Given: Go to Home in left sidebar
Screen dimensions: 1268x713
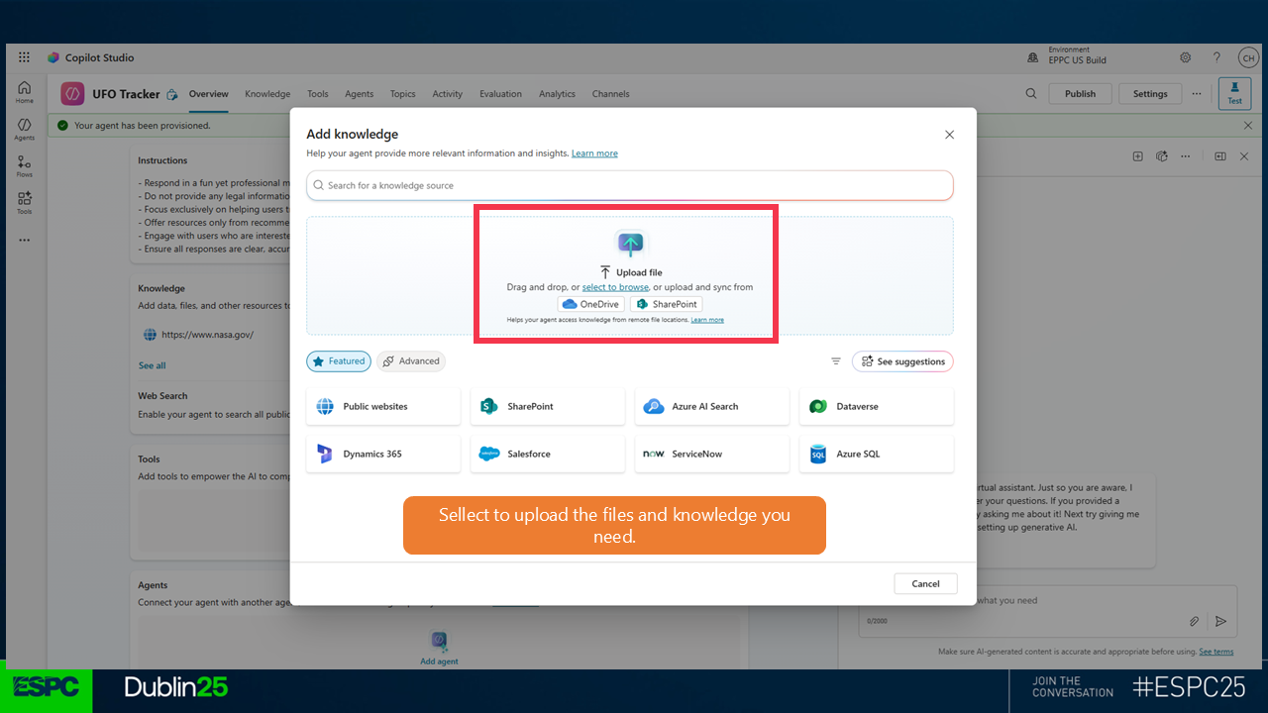Looking at the screenshot, I should pos(24,92).
